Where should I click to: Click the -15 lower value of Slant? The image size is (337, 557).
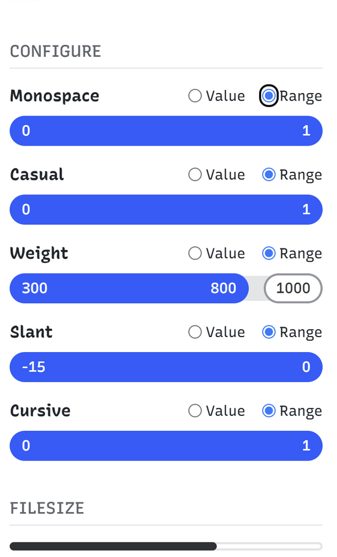pos(34,367)
